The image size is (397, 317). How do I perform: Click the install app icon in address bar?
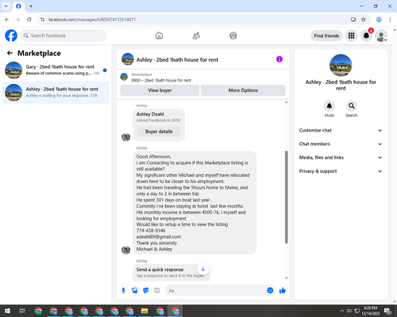(353, 20)
